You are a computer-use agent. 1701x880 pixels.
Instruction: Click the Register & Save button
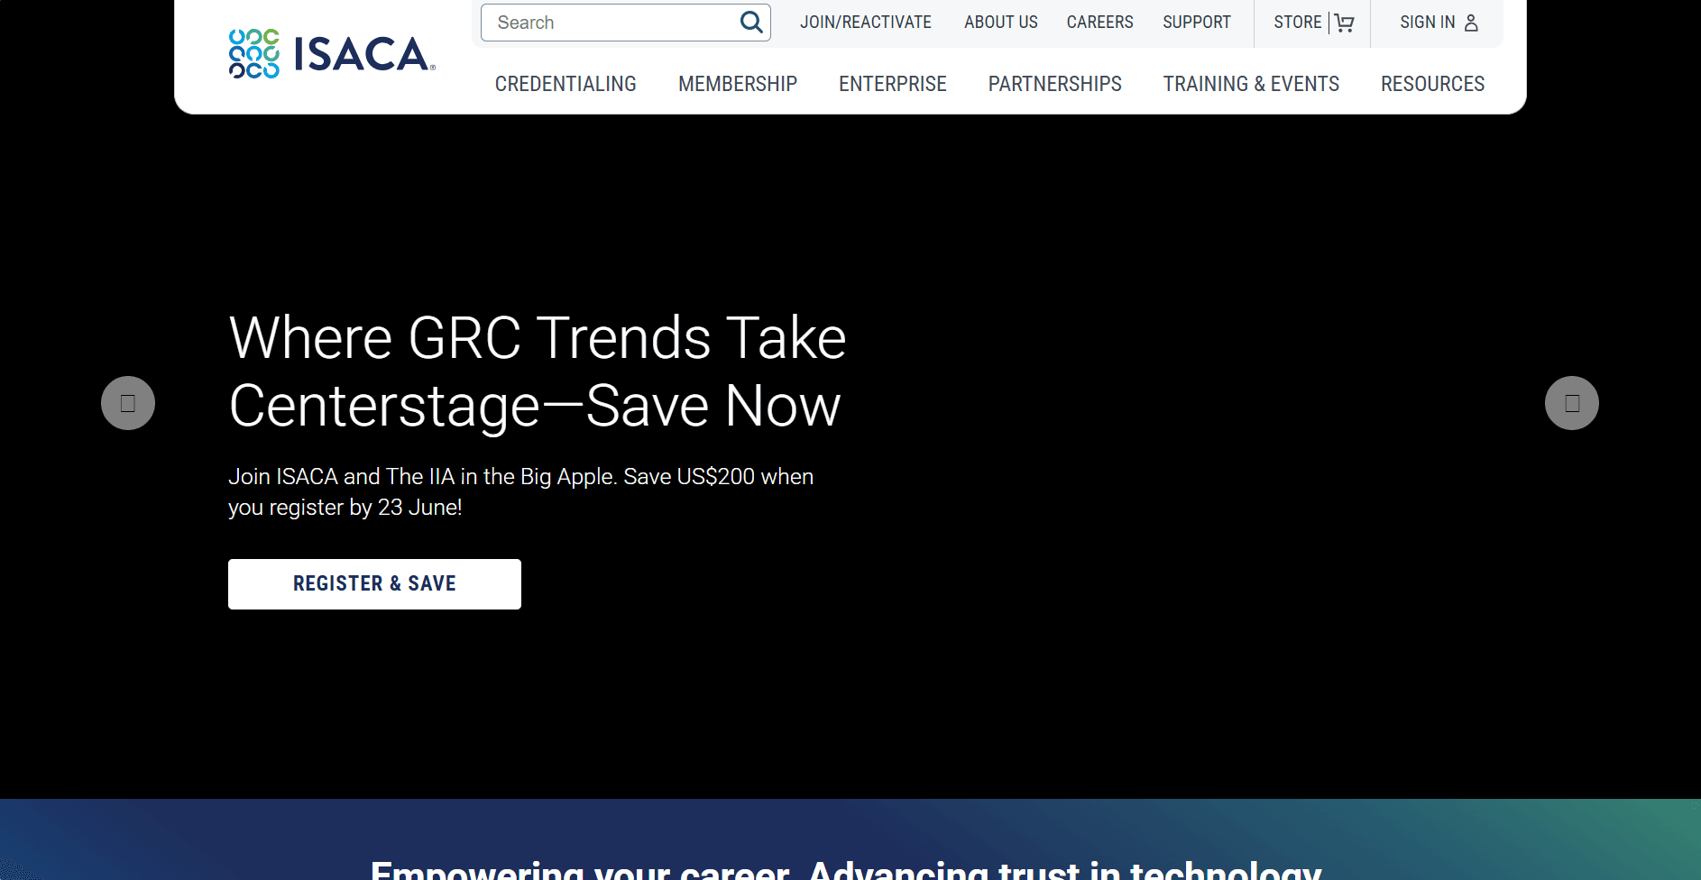point(374,584)
